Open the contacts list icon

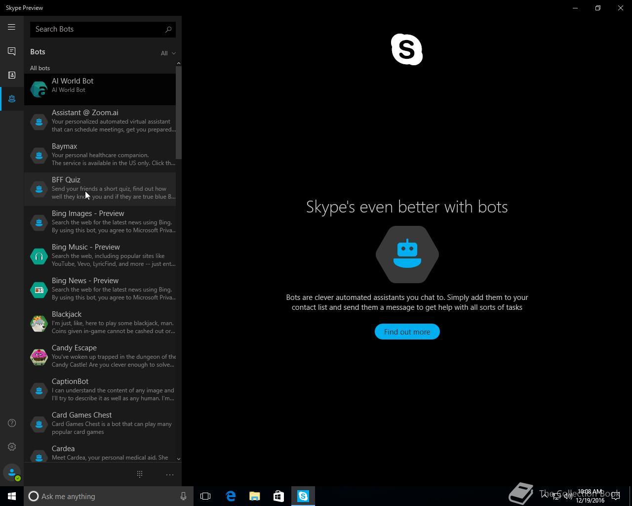(x=12, y=75)
